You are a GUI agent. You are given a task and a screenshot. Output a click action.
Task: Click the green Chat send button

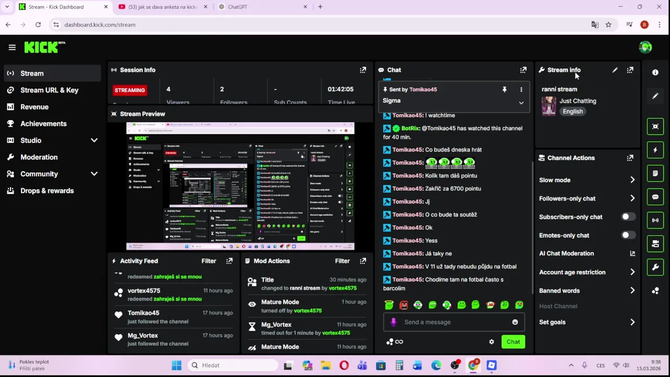click(x=513, y=342)
